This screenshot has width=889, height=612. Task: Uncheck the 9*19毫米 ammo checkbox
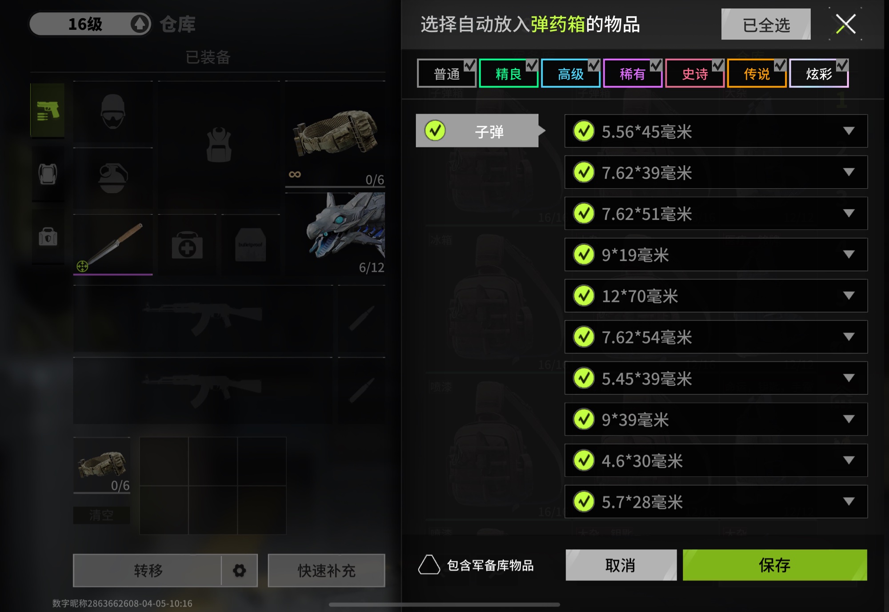pyautogui.click(x=584, y=254)
